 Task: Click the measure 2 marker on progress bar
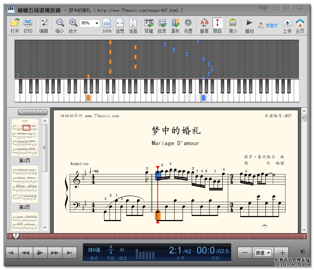tap(16, 236)
